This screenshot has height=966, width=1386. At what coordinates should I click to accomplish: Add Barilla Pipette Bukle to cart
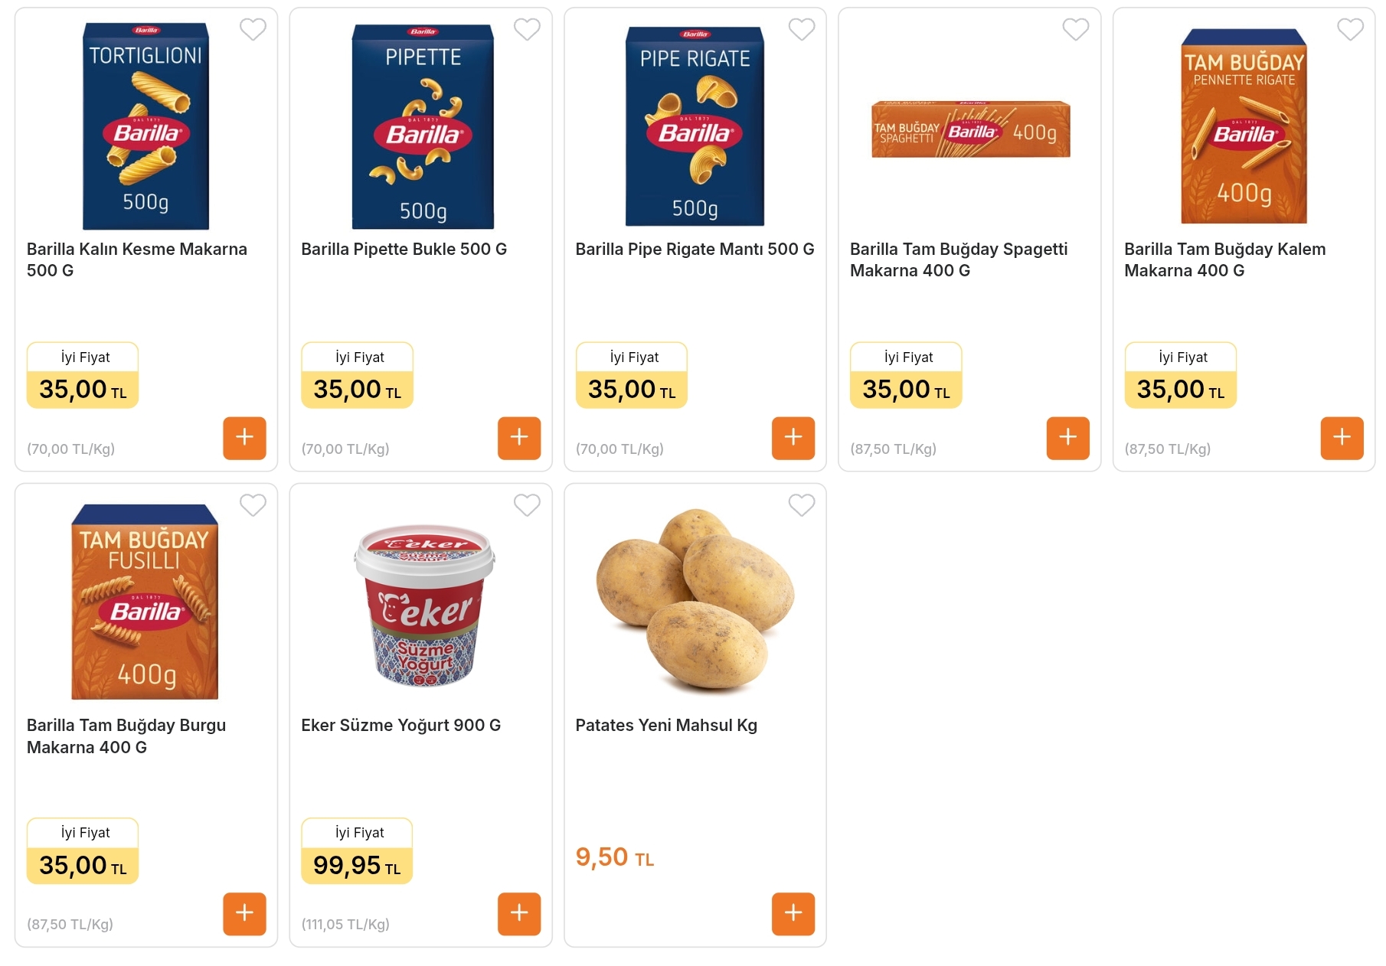click(x=519, y=438)
